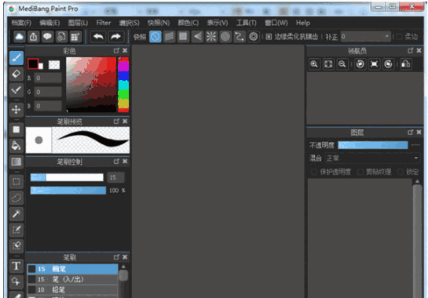Adjust the brush size slider
The height and width of the screenshot is (298, 428).
click(67, 177)
